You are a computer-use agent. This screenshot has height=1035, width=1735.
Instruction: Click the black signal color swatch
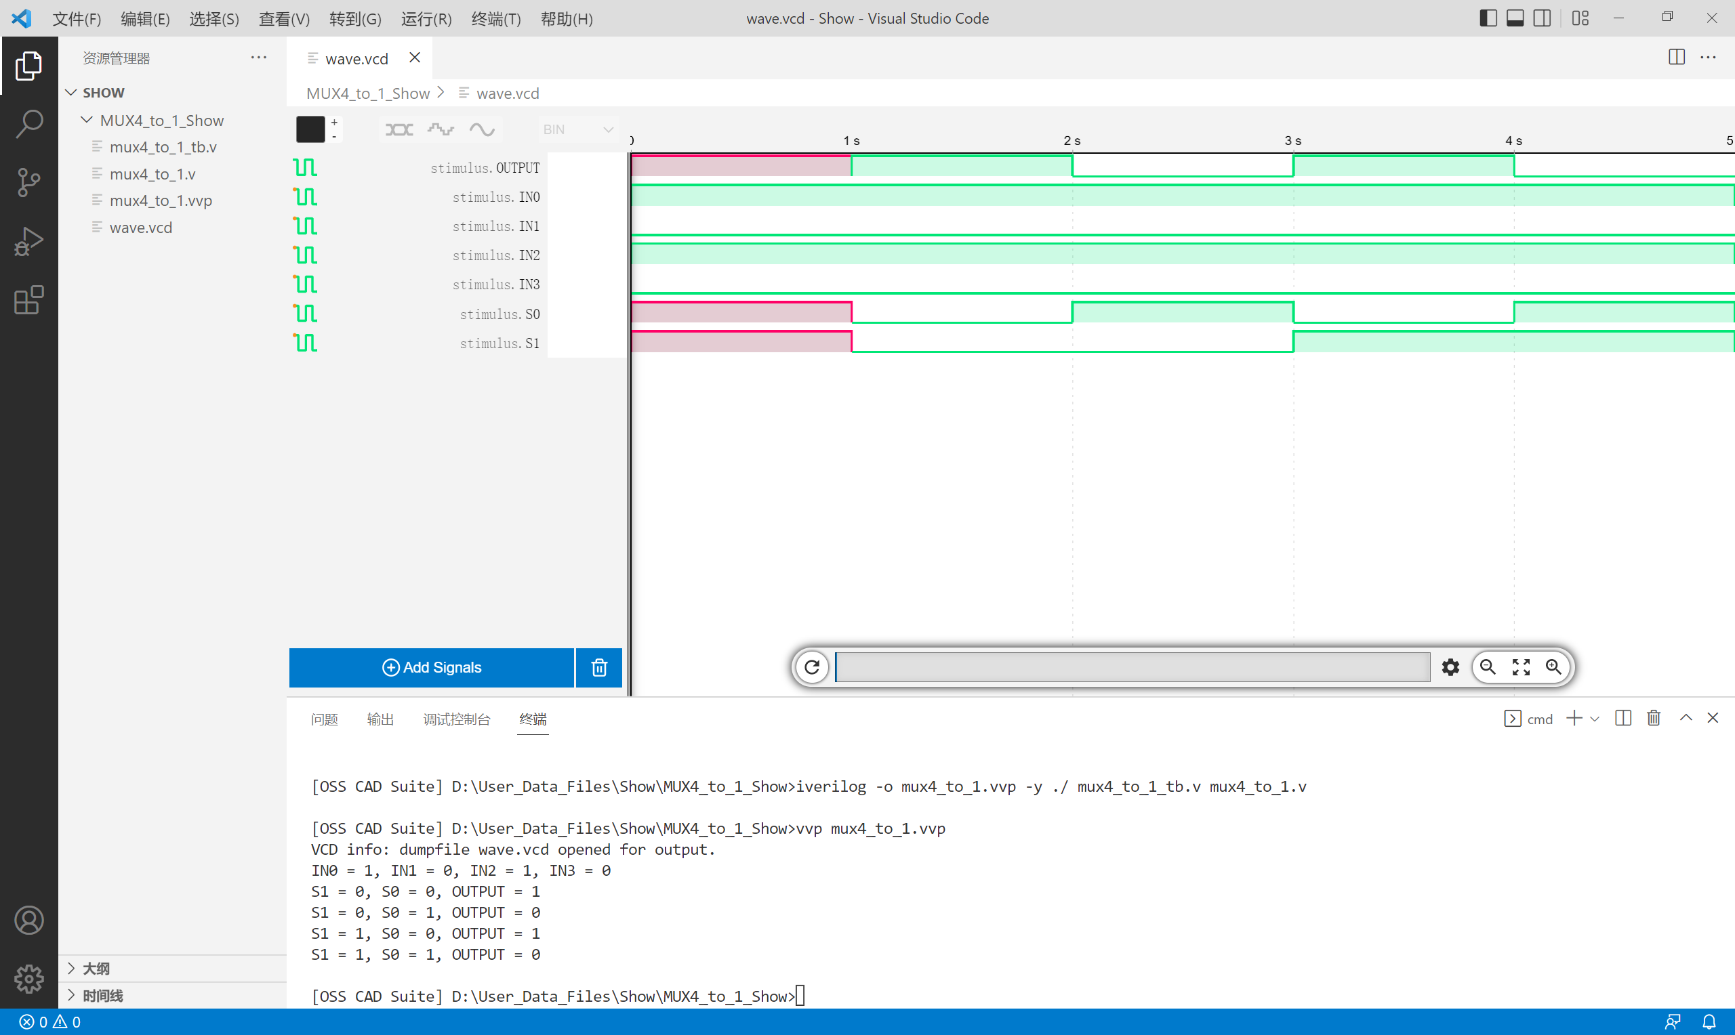(310, 130)
